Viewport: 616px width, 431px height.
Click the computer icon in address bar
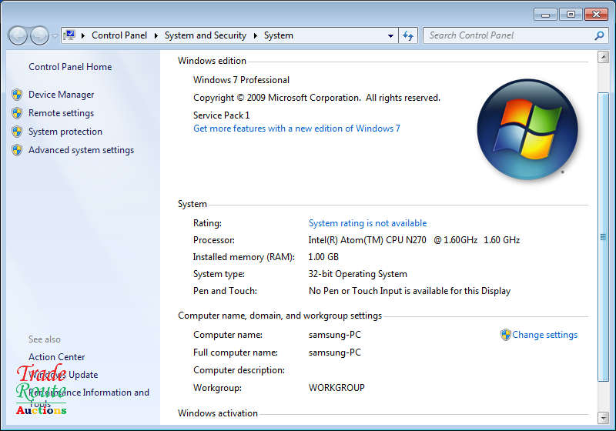(69, 35)
